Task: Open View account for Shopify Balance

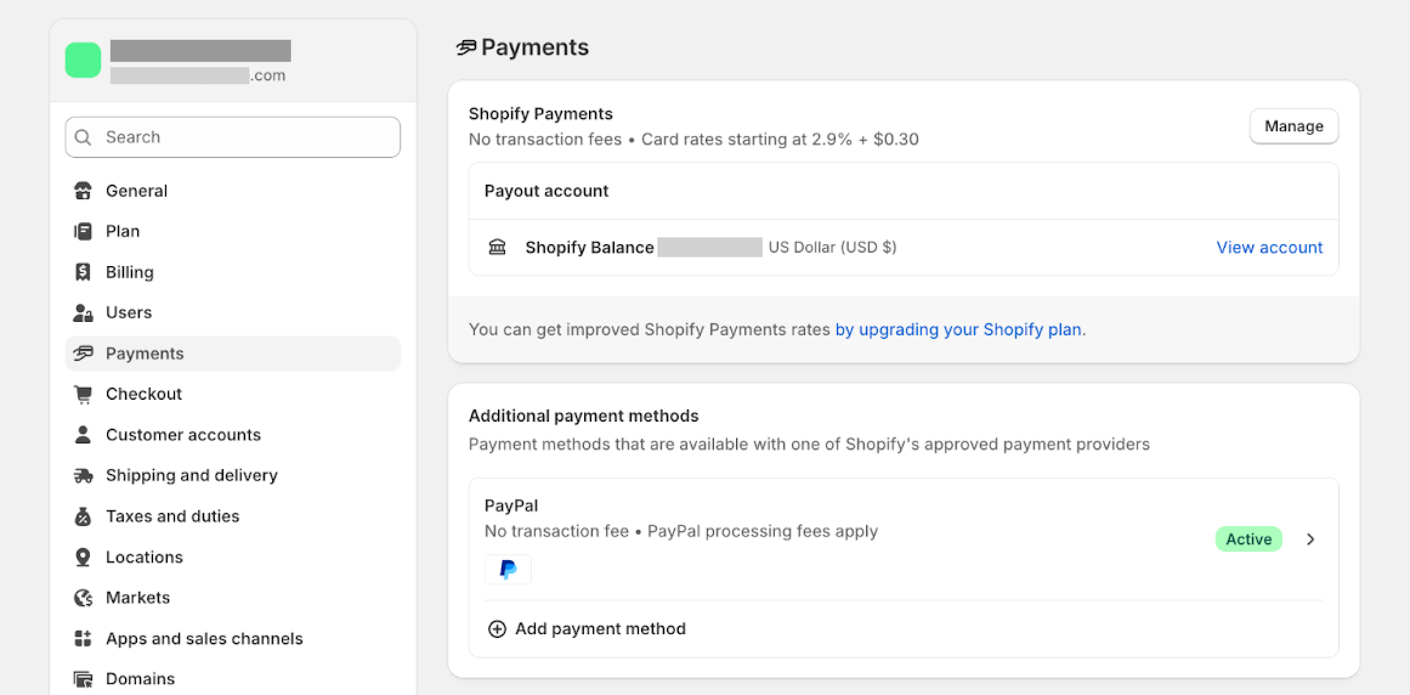Action: (1269, 247)
